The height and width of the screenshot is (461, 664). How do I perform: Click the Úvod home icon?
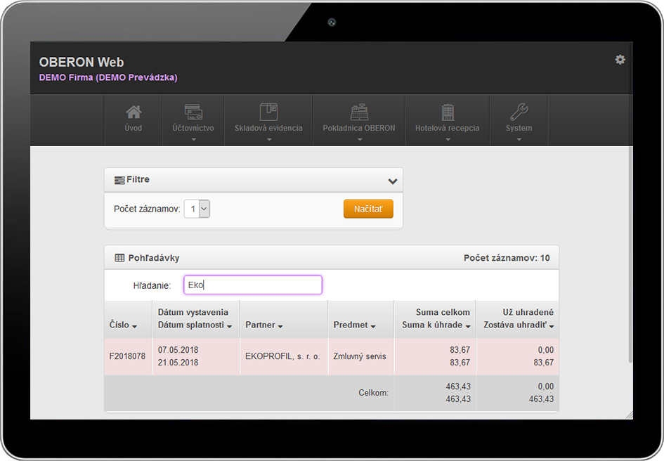[x=134, y=112]
